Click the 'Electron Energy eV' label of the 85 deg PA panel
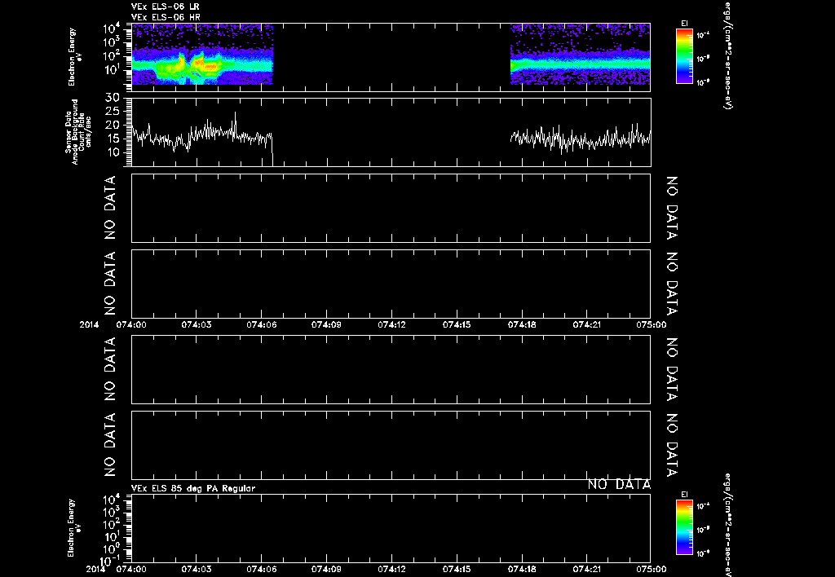This screenshot has width=835, height=577. (x=75, y=527)
